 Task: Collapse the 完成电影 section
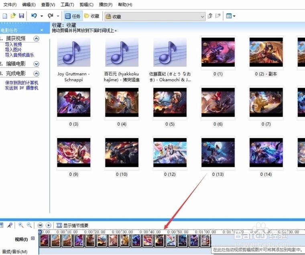37,73
